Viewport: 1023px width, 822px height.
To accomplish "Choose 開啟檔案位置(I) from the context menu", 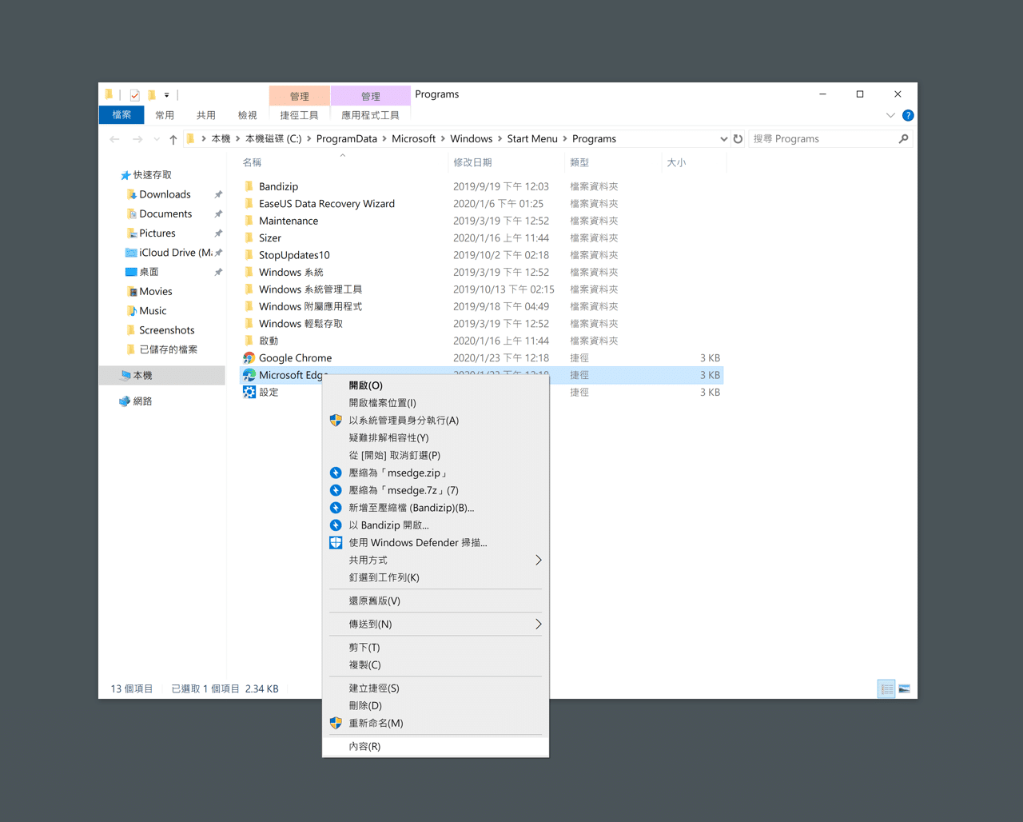I will click(436, 403).
